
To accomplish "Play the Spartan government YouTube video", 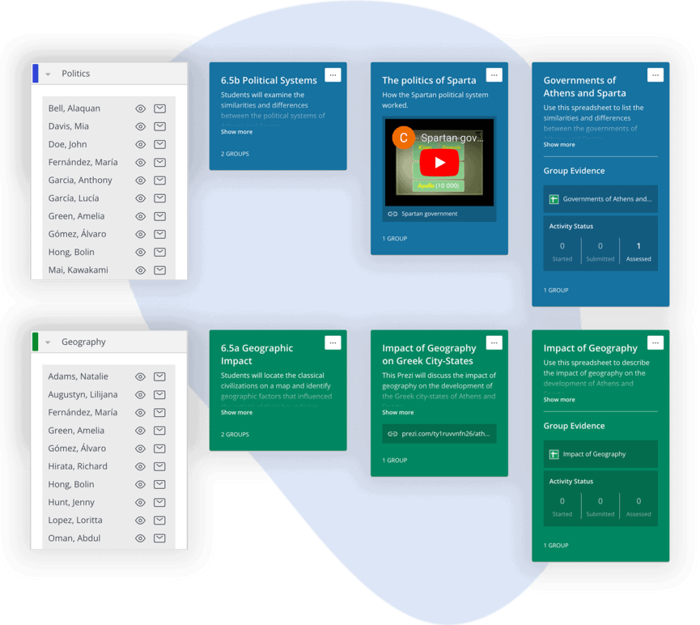I will point(439,163).
